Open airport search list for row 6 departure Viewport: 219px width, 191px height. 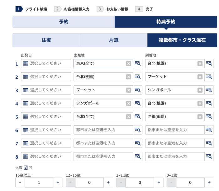(x=138, y=130)
